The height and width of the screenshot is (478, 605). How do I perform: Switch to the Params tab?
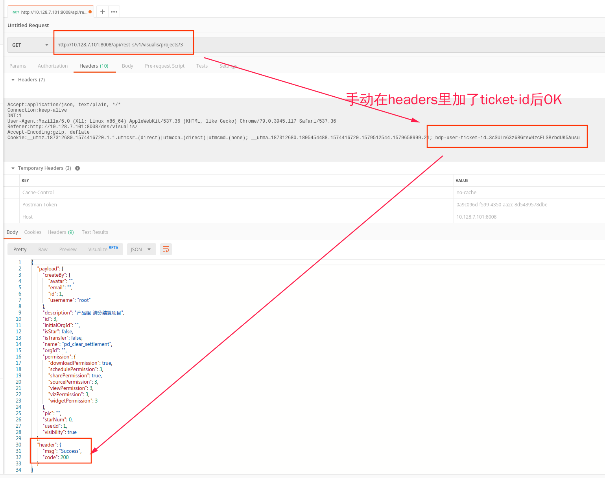click(x=18, y=66)
